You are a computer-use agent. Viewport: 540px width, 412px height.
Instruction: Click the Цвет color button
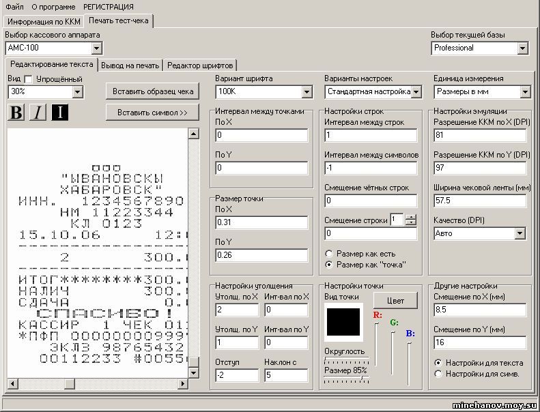point(395,301)
